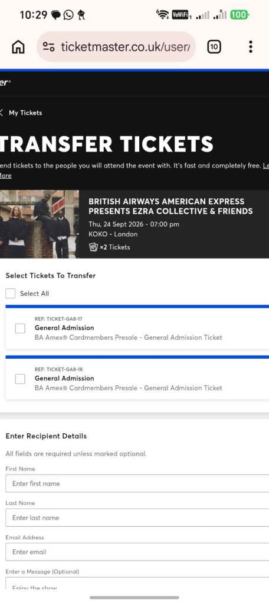Focus the Last Name field

click(x=137, y=517)
